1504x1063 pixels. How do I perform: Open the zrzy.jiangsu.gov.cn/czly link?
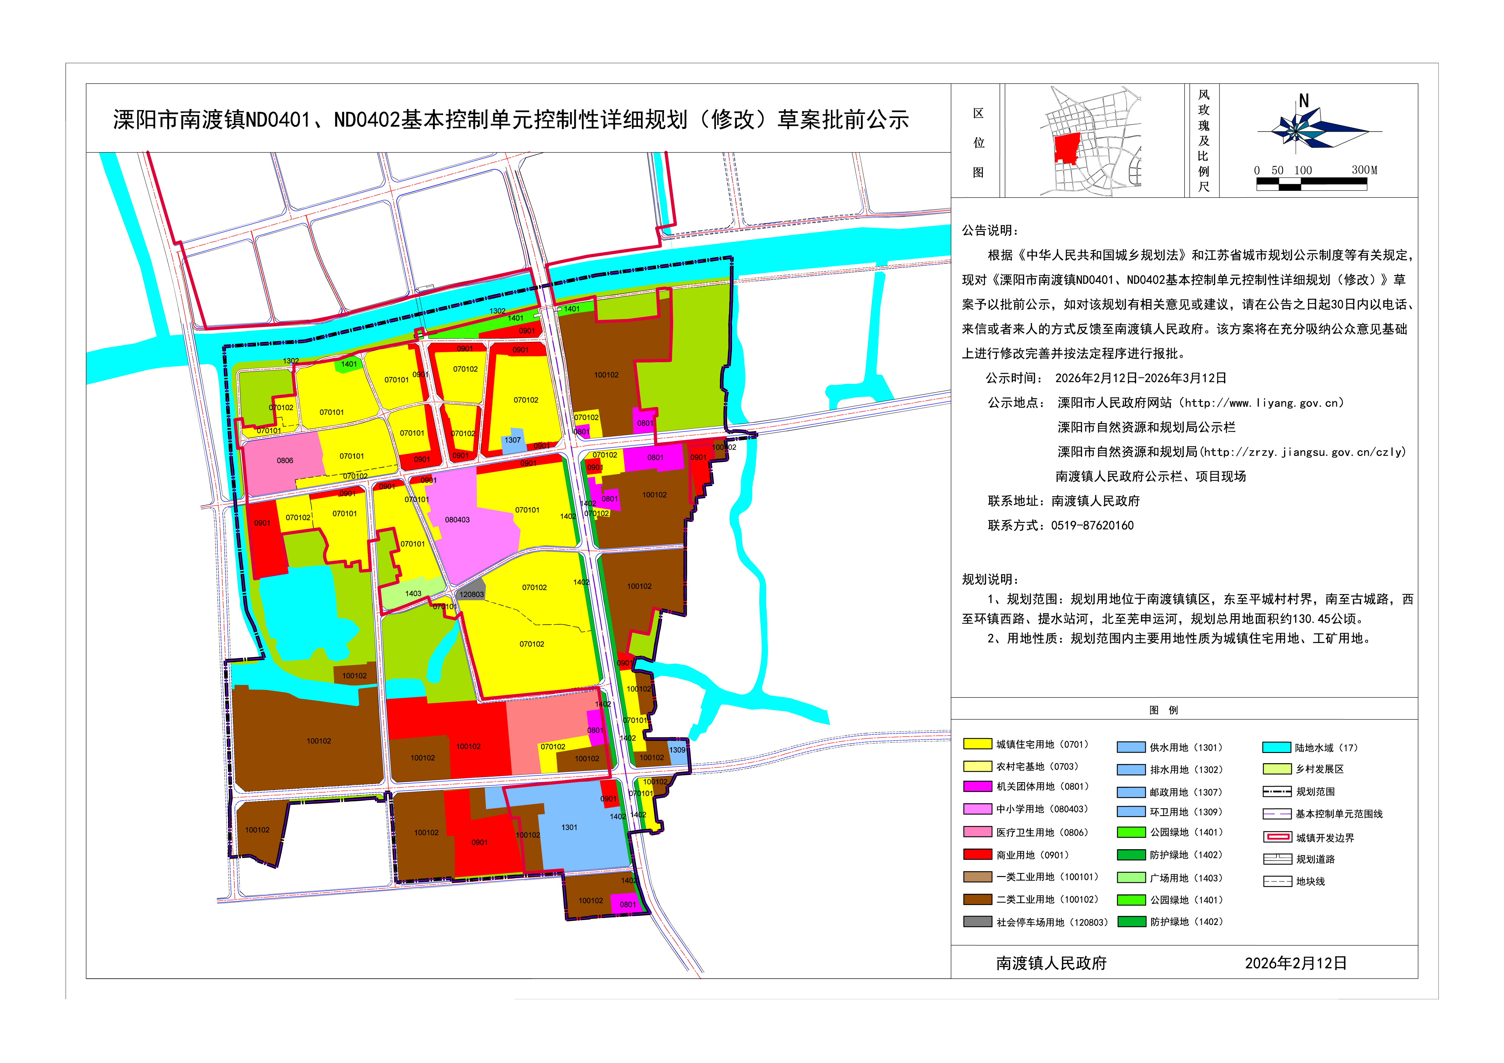click(1304, 452)
